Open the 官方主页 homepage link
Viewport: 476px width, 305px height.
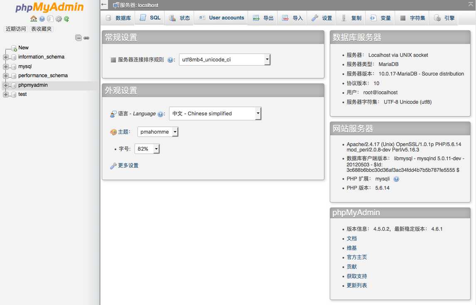[357, 257]
